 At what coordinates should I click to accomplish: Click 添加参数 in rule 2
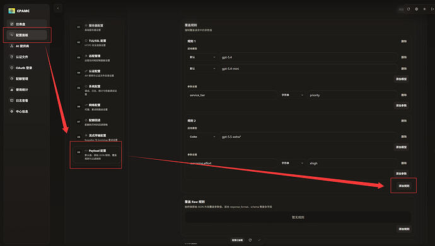[401, 174]
